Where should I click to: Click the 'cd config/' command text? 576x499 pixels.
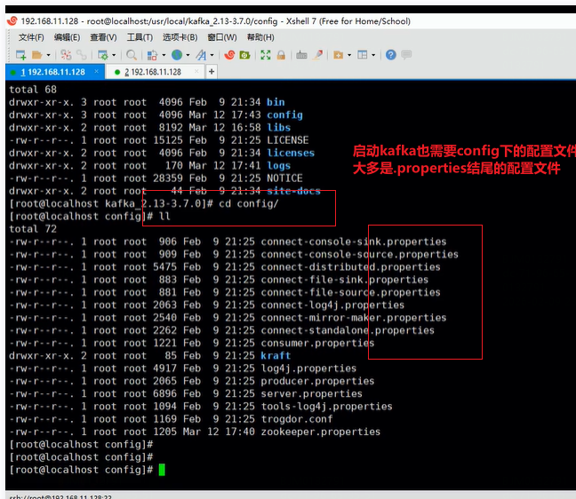pos(249,203)
